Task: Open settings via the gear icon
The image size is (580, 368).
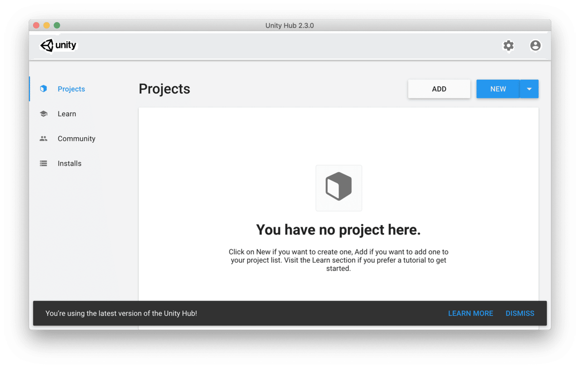Action: 508,45
